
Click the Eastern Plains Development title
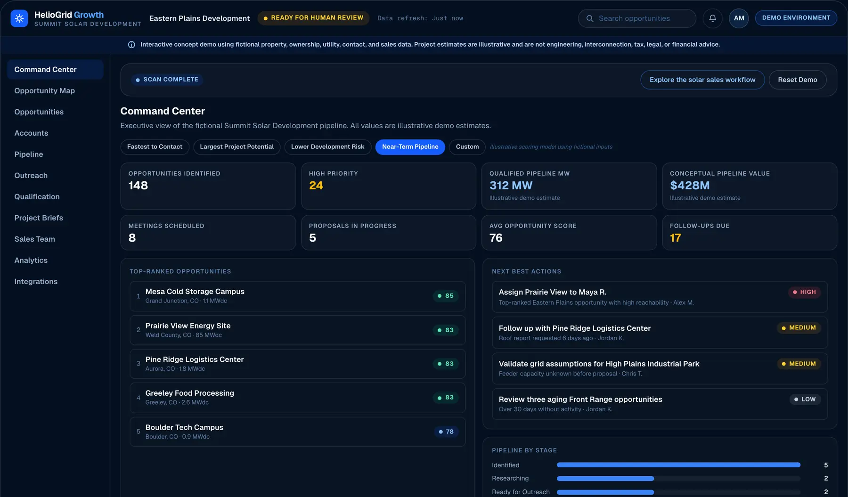199,18
